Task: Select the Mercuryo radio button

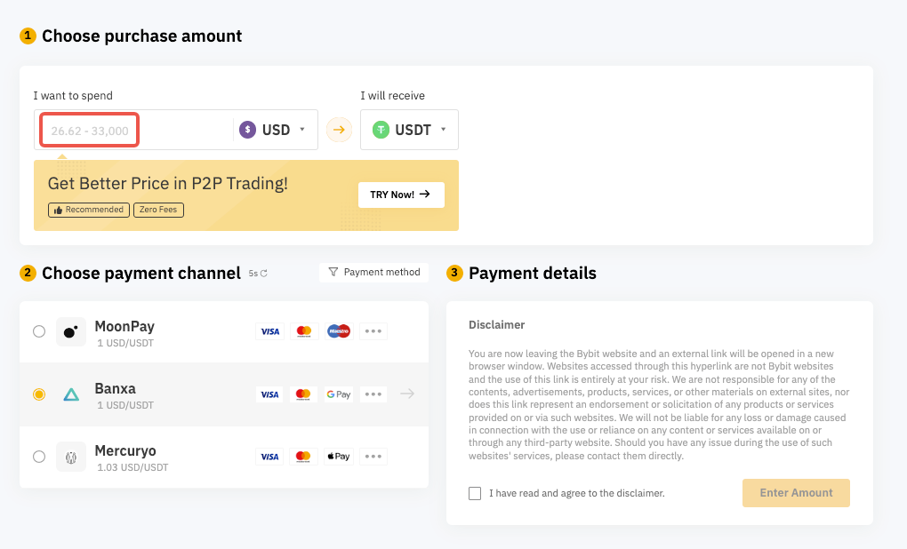Action: pyautogui.click(x=39, y=456)
